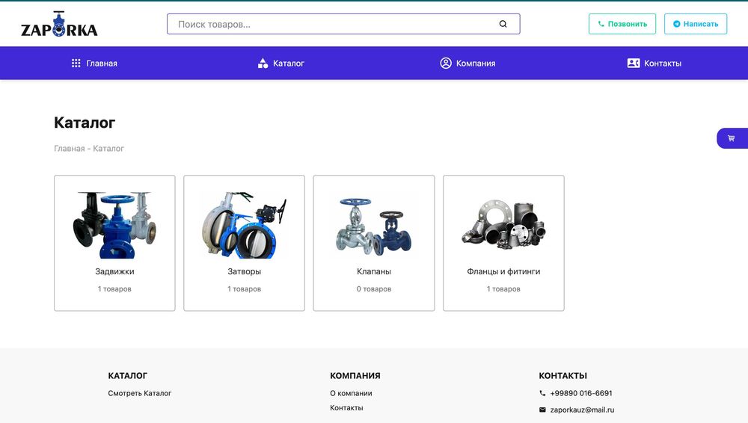Open the Фланцы и фитинги title
Screen dimensions: 748x423
click(503, 271)
